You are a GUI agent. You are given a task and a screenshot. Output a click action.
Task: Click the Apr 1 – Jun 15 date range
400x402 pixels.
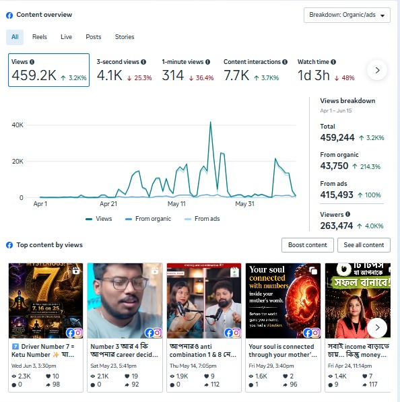pos(336,110)
